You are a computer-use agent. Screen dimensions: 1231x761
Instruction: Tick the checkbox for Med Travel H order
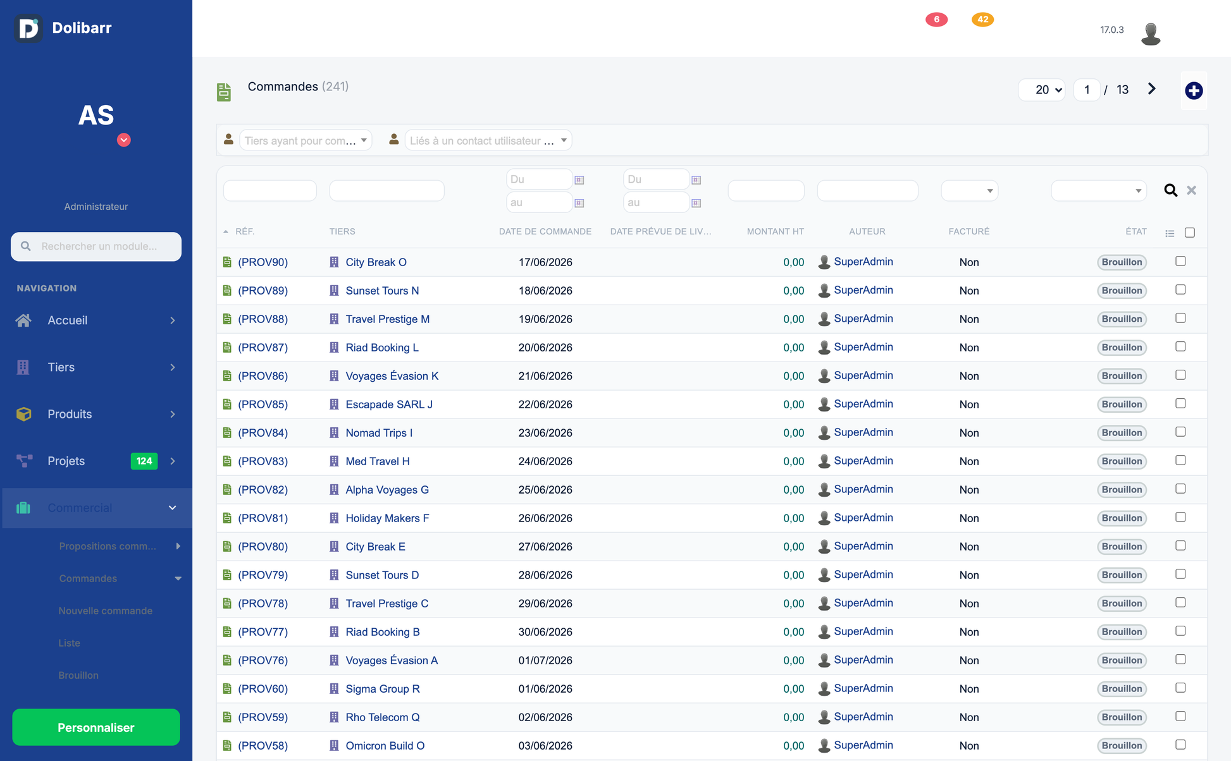click(x=1180, y=460)
